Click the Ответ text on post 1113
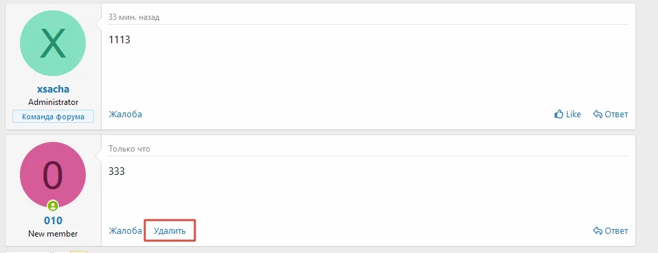Image resolution: width=658 pixels, height=253 pixels. pyautogui.click(x=616, y=114)
